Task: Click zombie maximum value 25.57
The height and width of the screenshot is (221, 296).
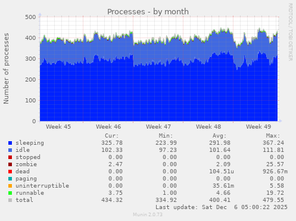Action: (275, 164)
